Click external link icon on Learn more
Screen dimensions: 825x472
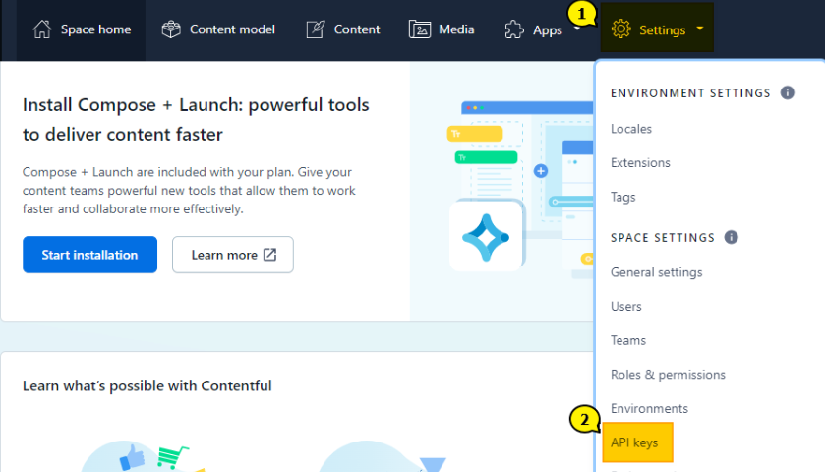269,255
